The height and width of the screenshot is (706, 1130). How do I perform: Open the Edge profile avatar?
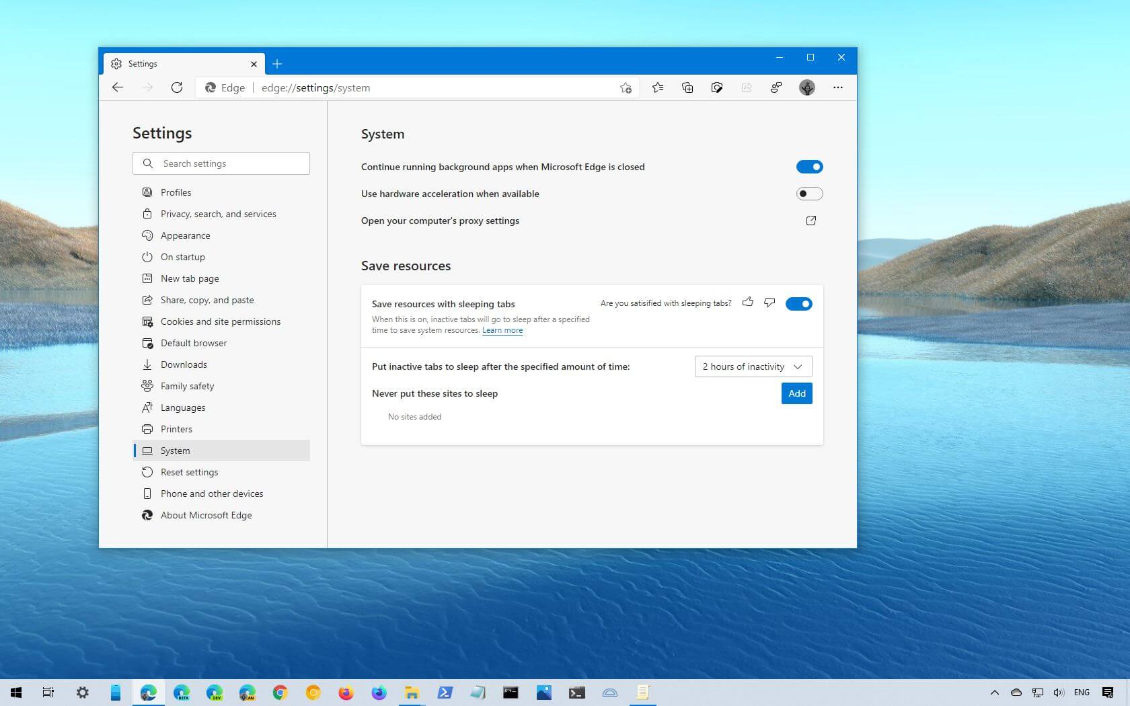[x=806, y=87]
